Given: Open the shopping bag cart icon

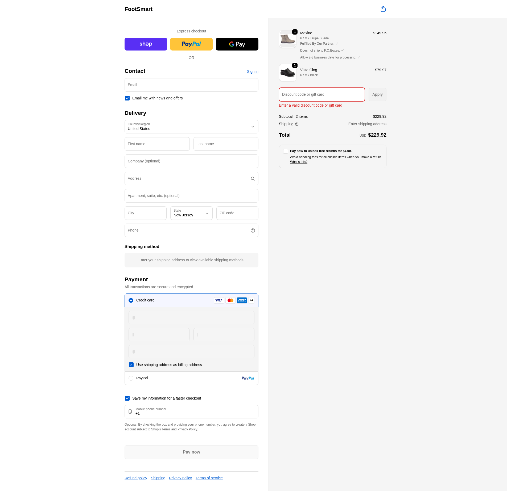Looking at the screenshot, I should 383,9.
